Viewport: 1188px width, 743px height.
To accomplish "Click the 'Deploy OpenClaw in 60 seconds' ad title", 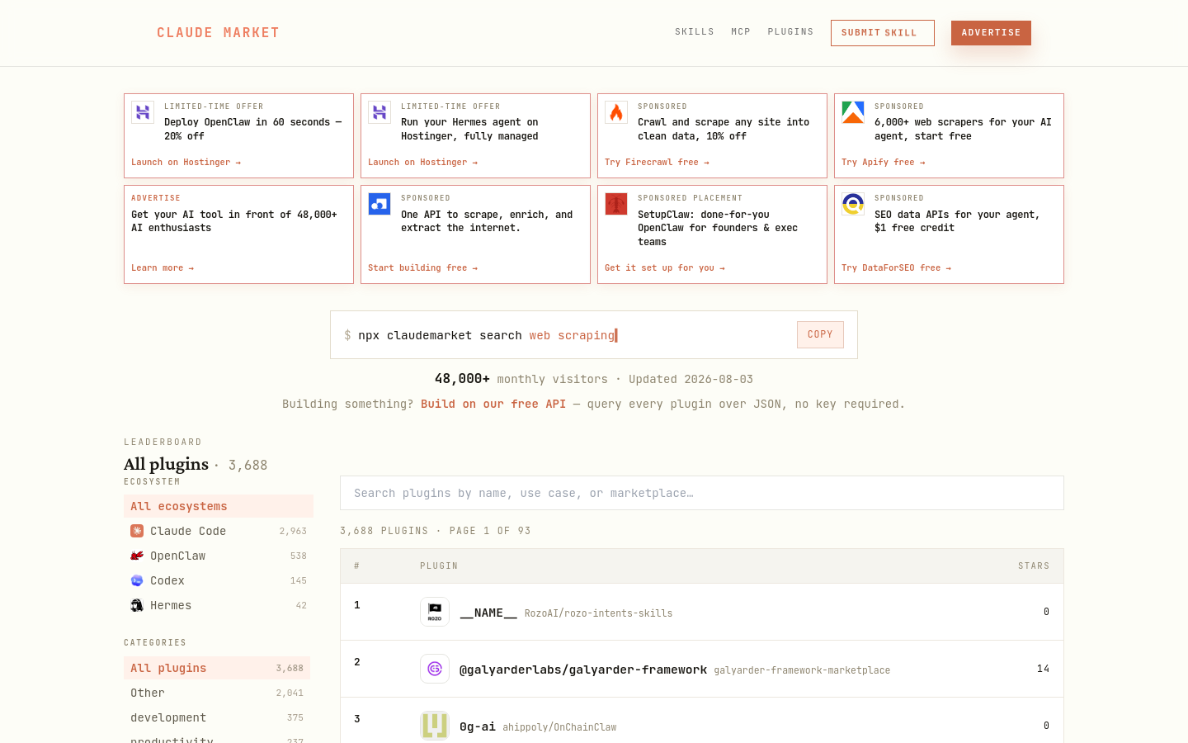I will (x=252, y=129).
